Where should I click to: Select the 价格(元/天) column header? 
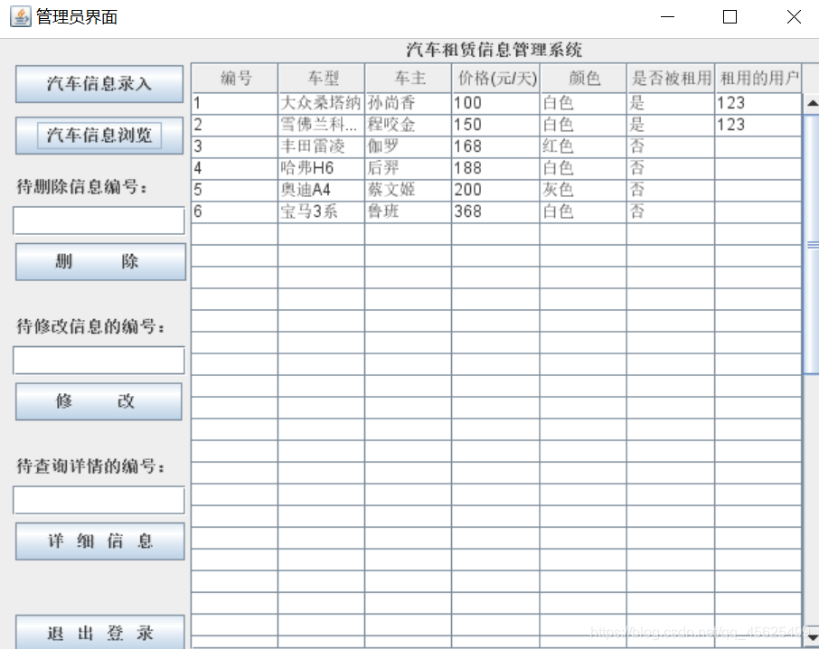496,79
